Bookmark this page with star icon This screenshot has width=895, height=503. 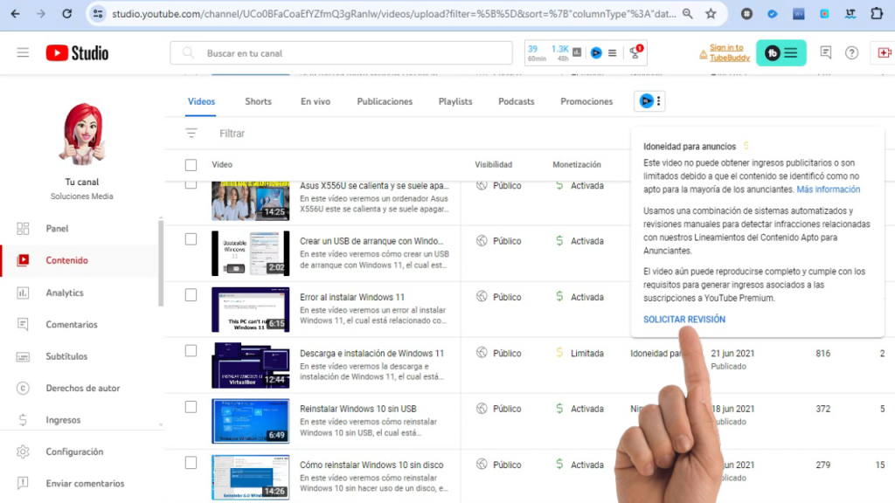point(711,14)
